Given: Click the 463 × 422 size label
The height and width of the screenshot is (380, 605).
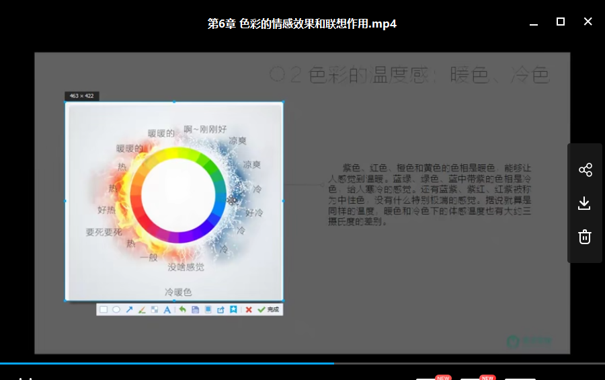Looking at the screenshot, I should [82, 96].
